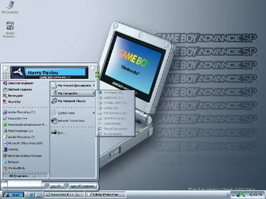
Task: Click the network connection tray icon
Action: 243,195
